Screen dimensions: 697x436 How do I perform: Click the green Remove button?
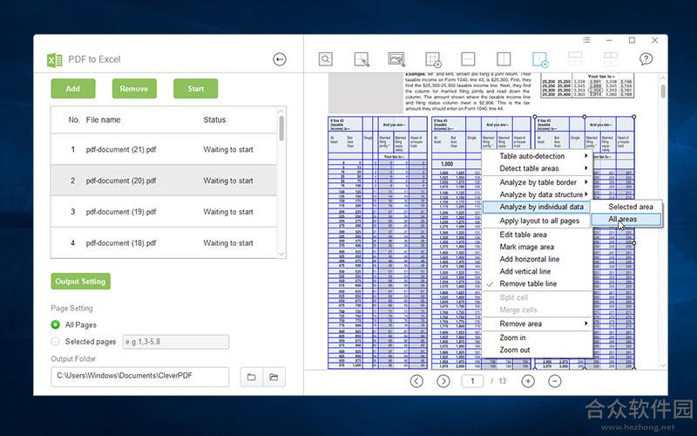tap(134, 89)
